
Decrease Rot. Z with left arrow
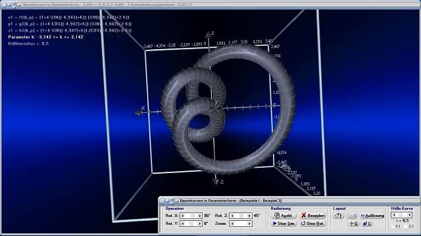(x=232, y=216)
